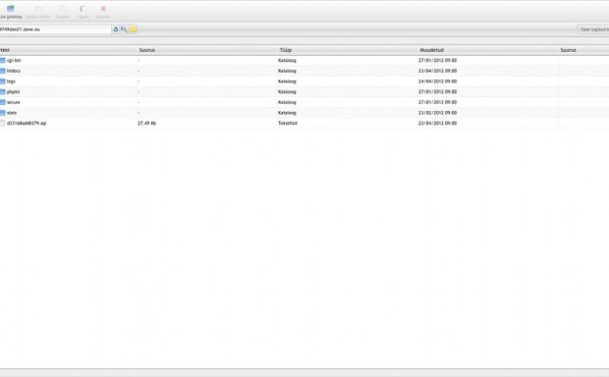Select the htdocs folder name
609x377 pixels.
[13, 71]
